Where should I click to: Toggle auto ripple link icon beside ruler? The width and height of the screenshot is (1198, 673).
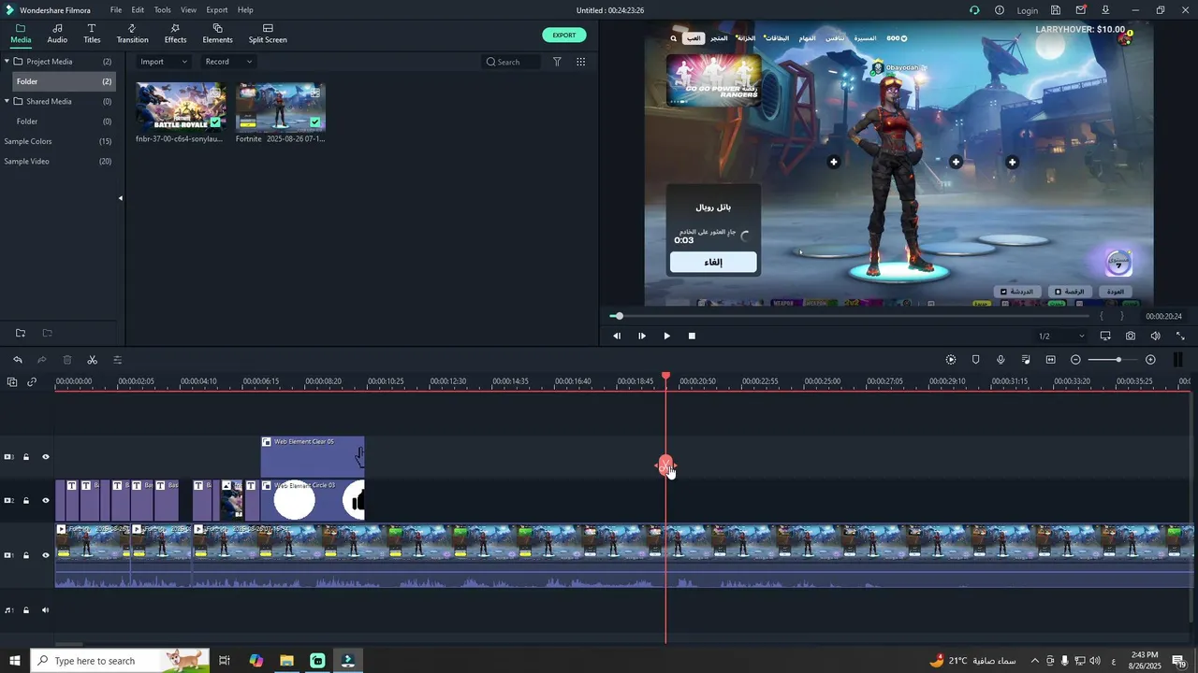tap(32, 381)
